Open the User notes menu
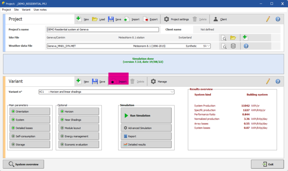Viewport: 288px width, 171px height. (40, 10)
